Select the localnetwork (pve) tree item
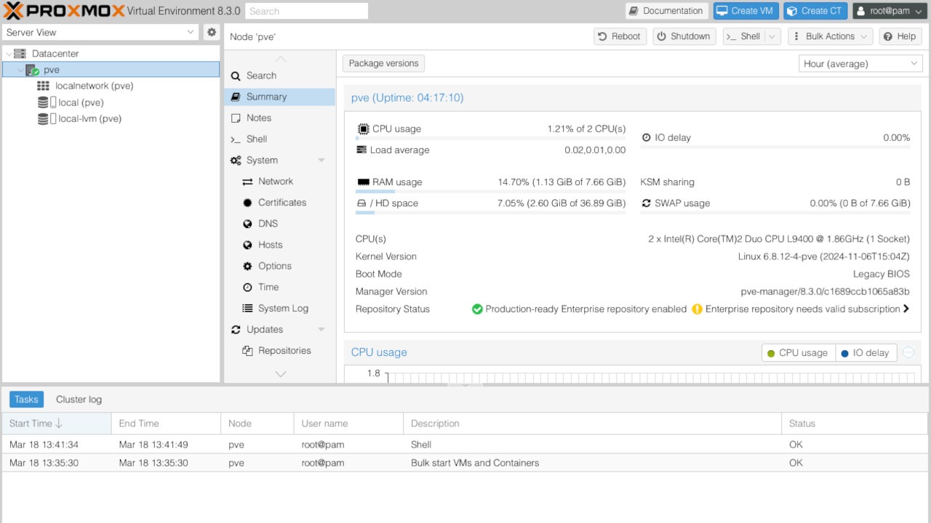Viewport: 931px width, 523px height. click(111, 86)
